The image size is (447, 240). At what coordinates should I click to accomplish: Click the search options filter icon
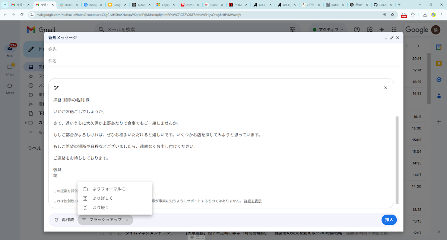point(293,29)
